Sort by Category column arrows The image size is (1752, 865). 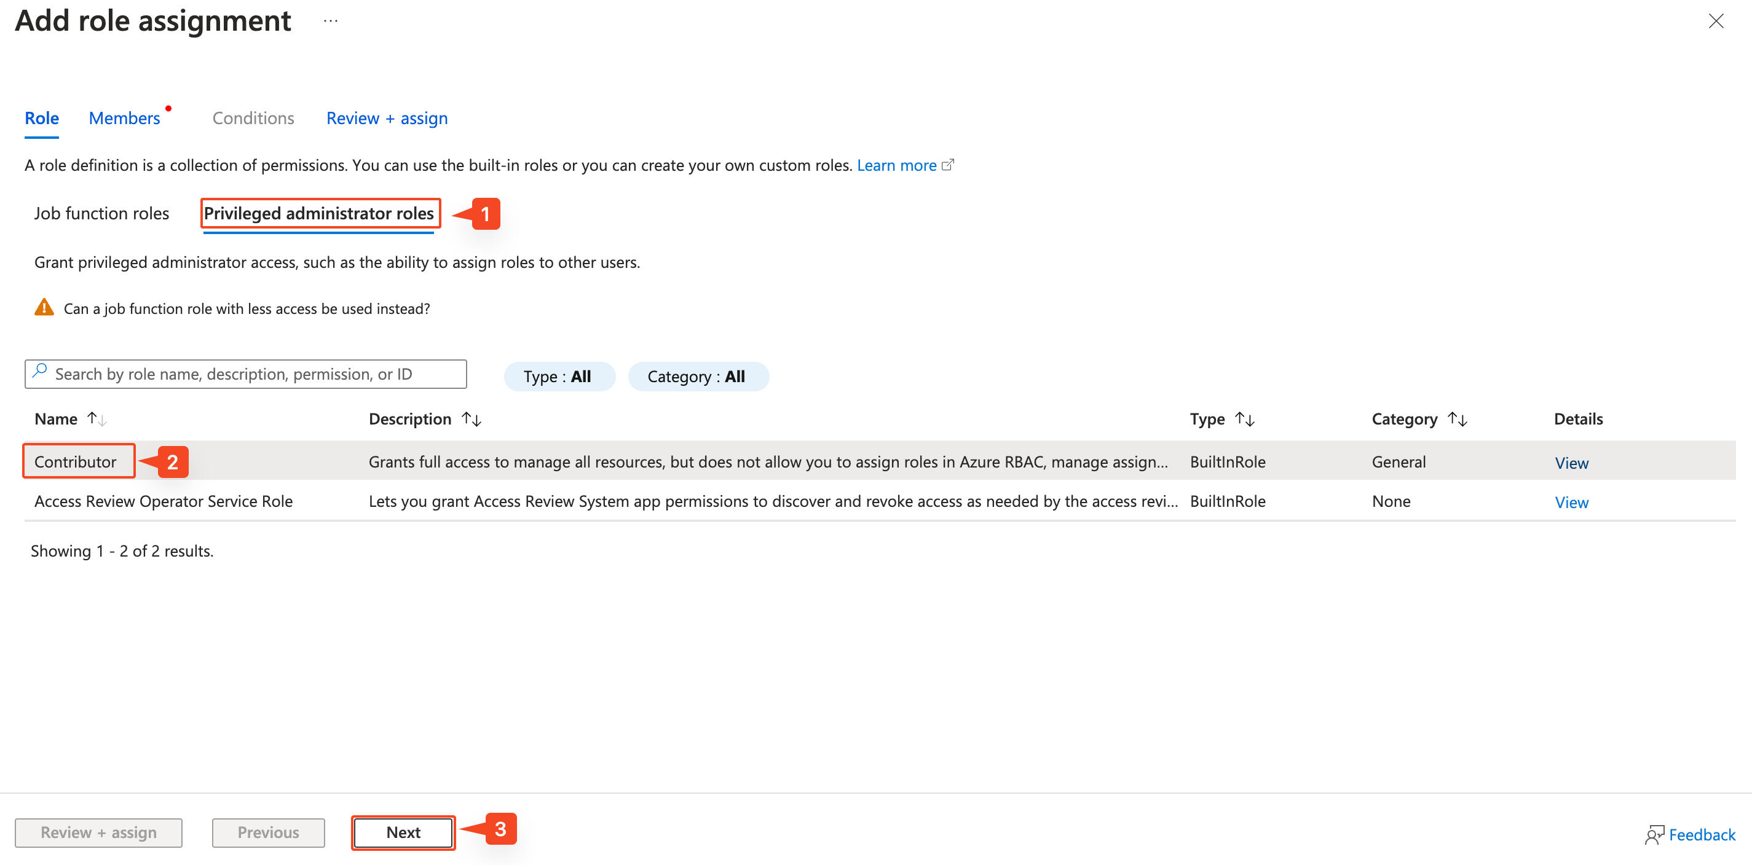(x=1457, y=419)
